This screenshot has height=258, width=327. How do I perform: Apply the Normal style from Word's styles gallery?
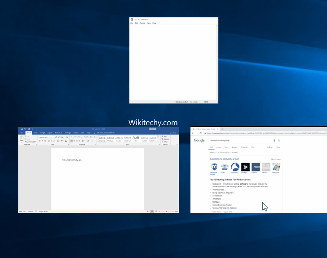[102, 139]
